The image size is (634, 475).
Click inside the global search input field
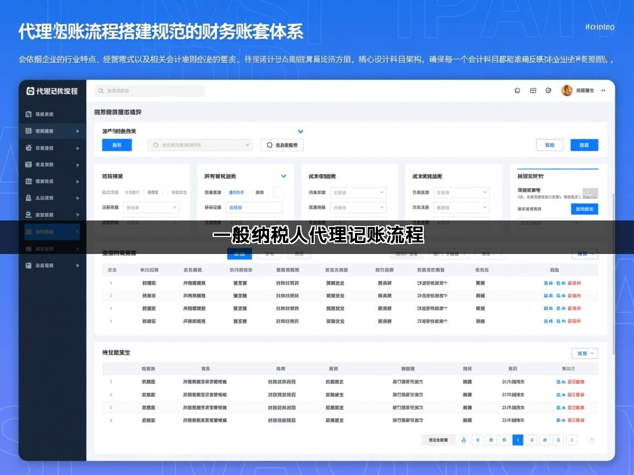pyautogui.click(x=154, y=90)
